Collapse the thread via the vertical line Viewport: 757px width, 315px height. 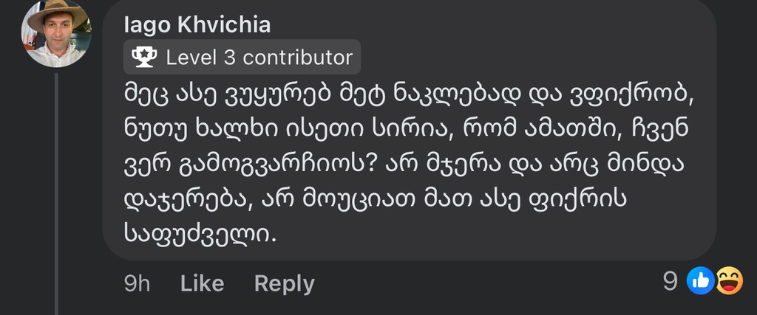[57, 192]
